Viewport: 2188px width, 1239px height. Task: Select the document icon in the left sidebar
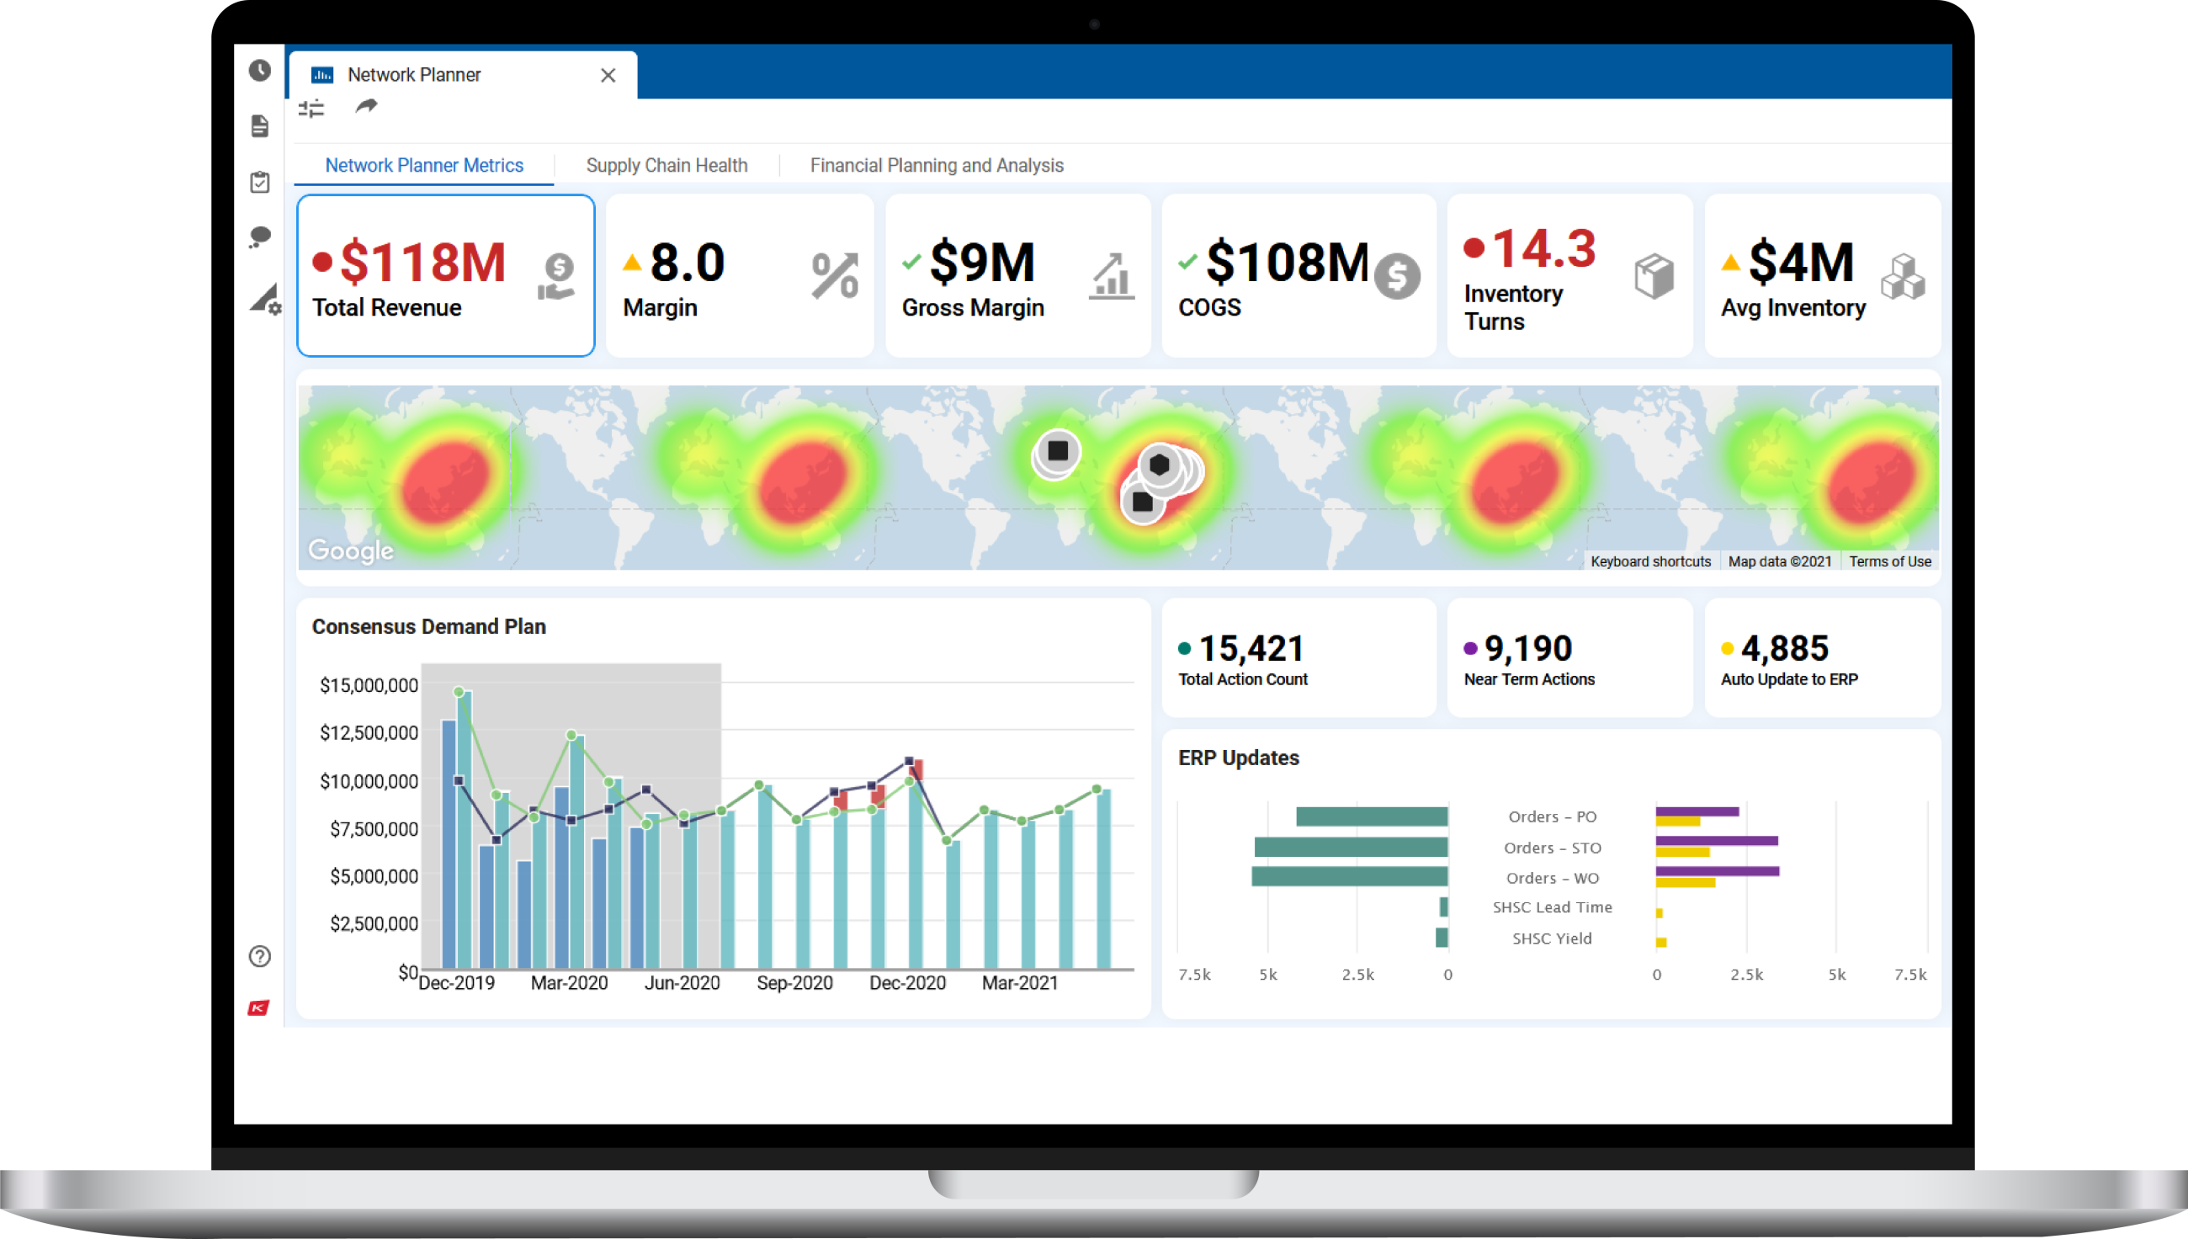[259, 126]
